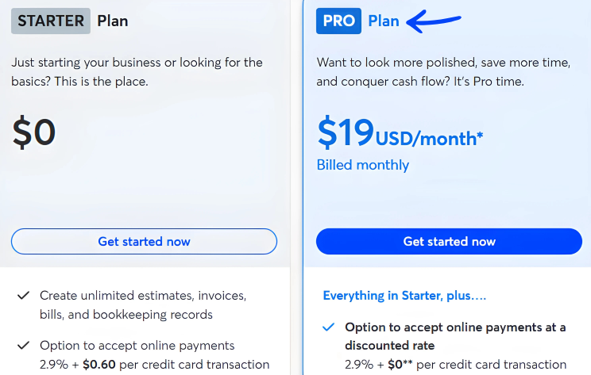Click the checkmark beside unlimited estimates feature
This screenshot has width=591, height=375.
[x=23, y=296]
